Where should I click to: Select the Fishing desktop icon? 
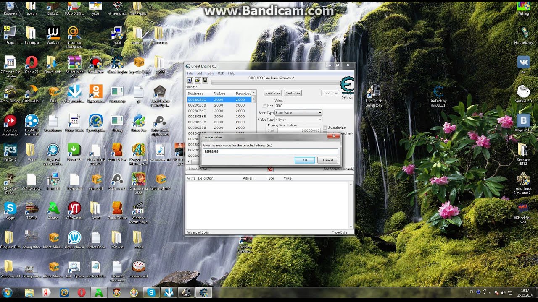[x=523, y=8]
